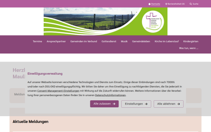This screenshot has height=132, width=211.
Task: Accept all with Alle zulassen
Action: coord(104,104)
